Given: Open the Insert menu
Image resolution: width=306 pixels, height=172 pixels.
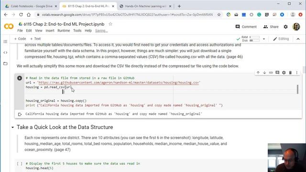Looking at the screenshot, I should (50, 31).
